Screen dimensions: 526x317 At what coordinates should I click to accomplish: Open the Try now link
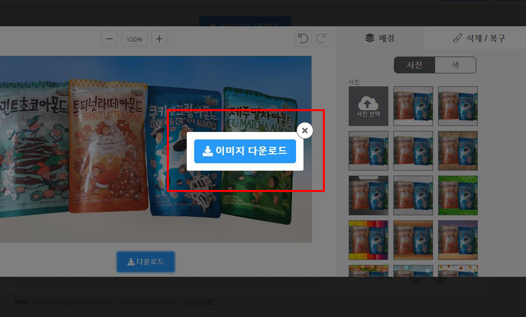[198, 302]
